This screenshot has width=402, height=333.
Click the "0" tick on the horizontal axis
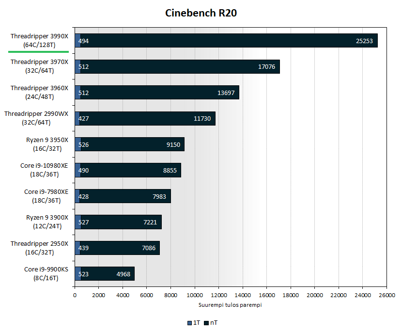click(75, 295)
